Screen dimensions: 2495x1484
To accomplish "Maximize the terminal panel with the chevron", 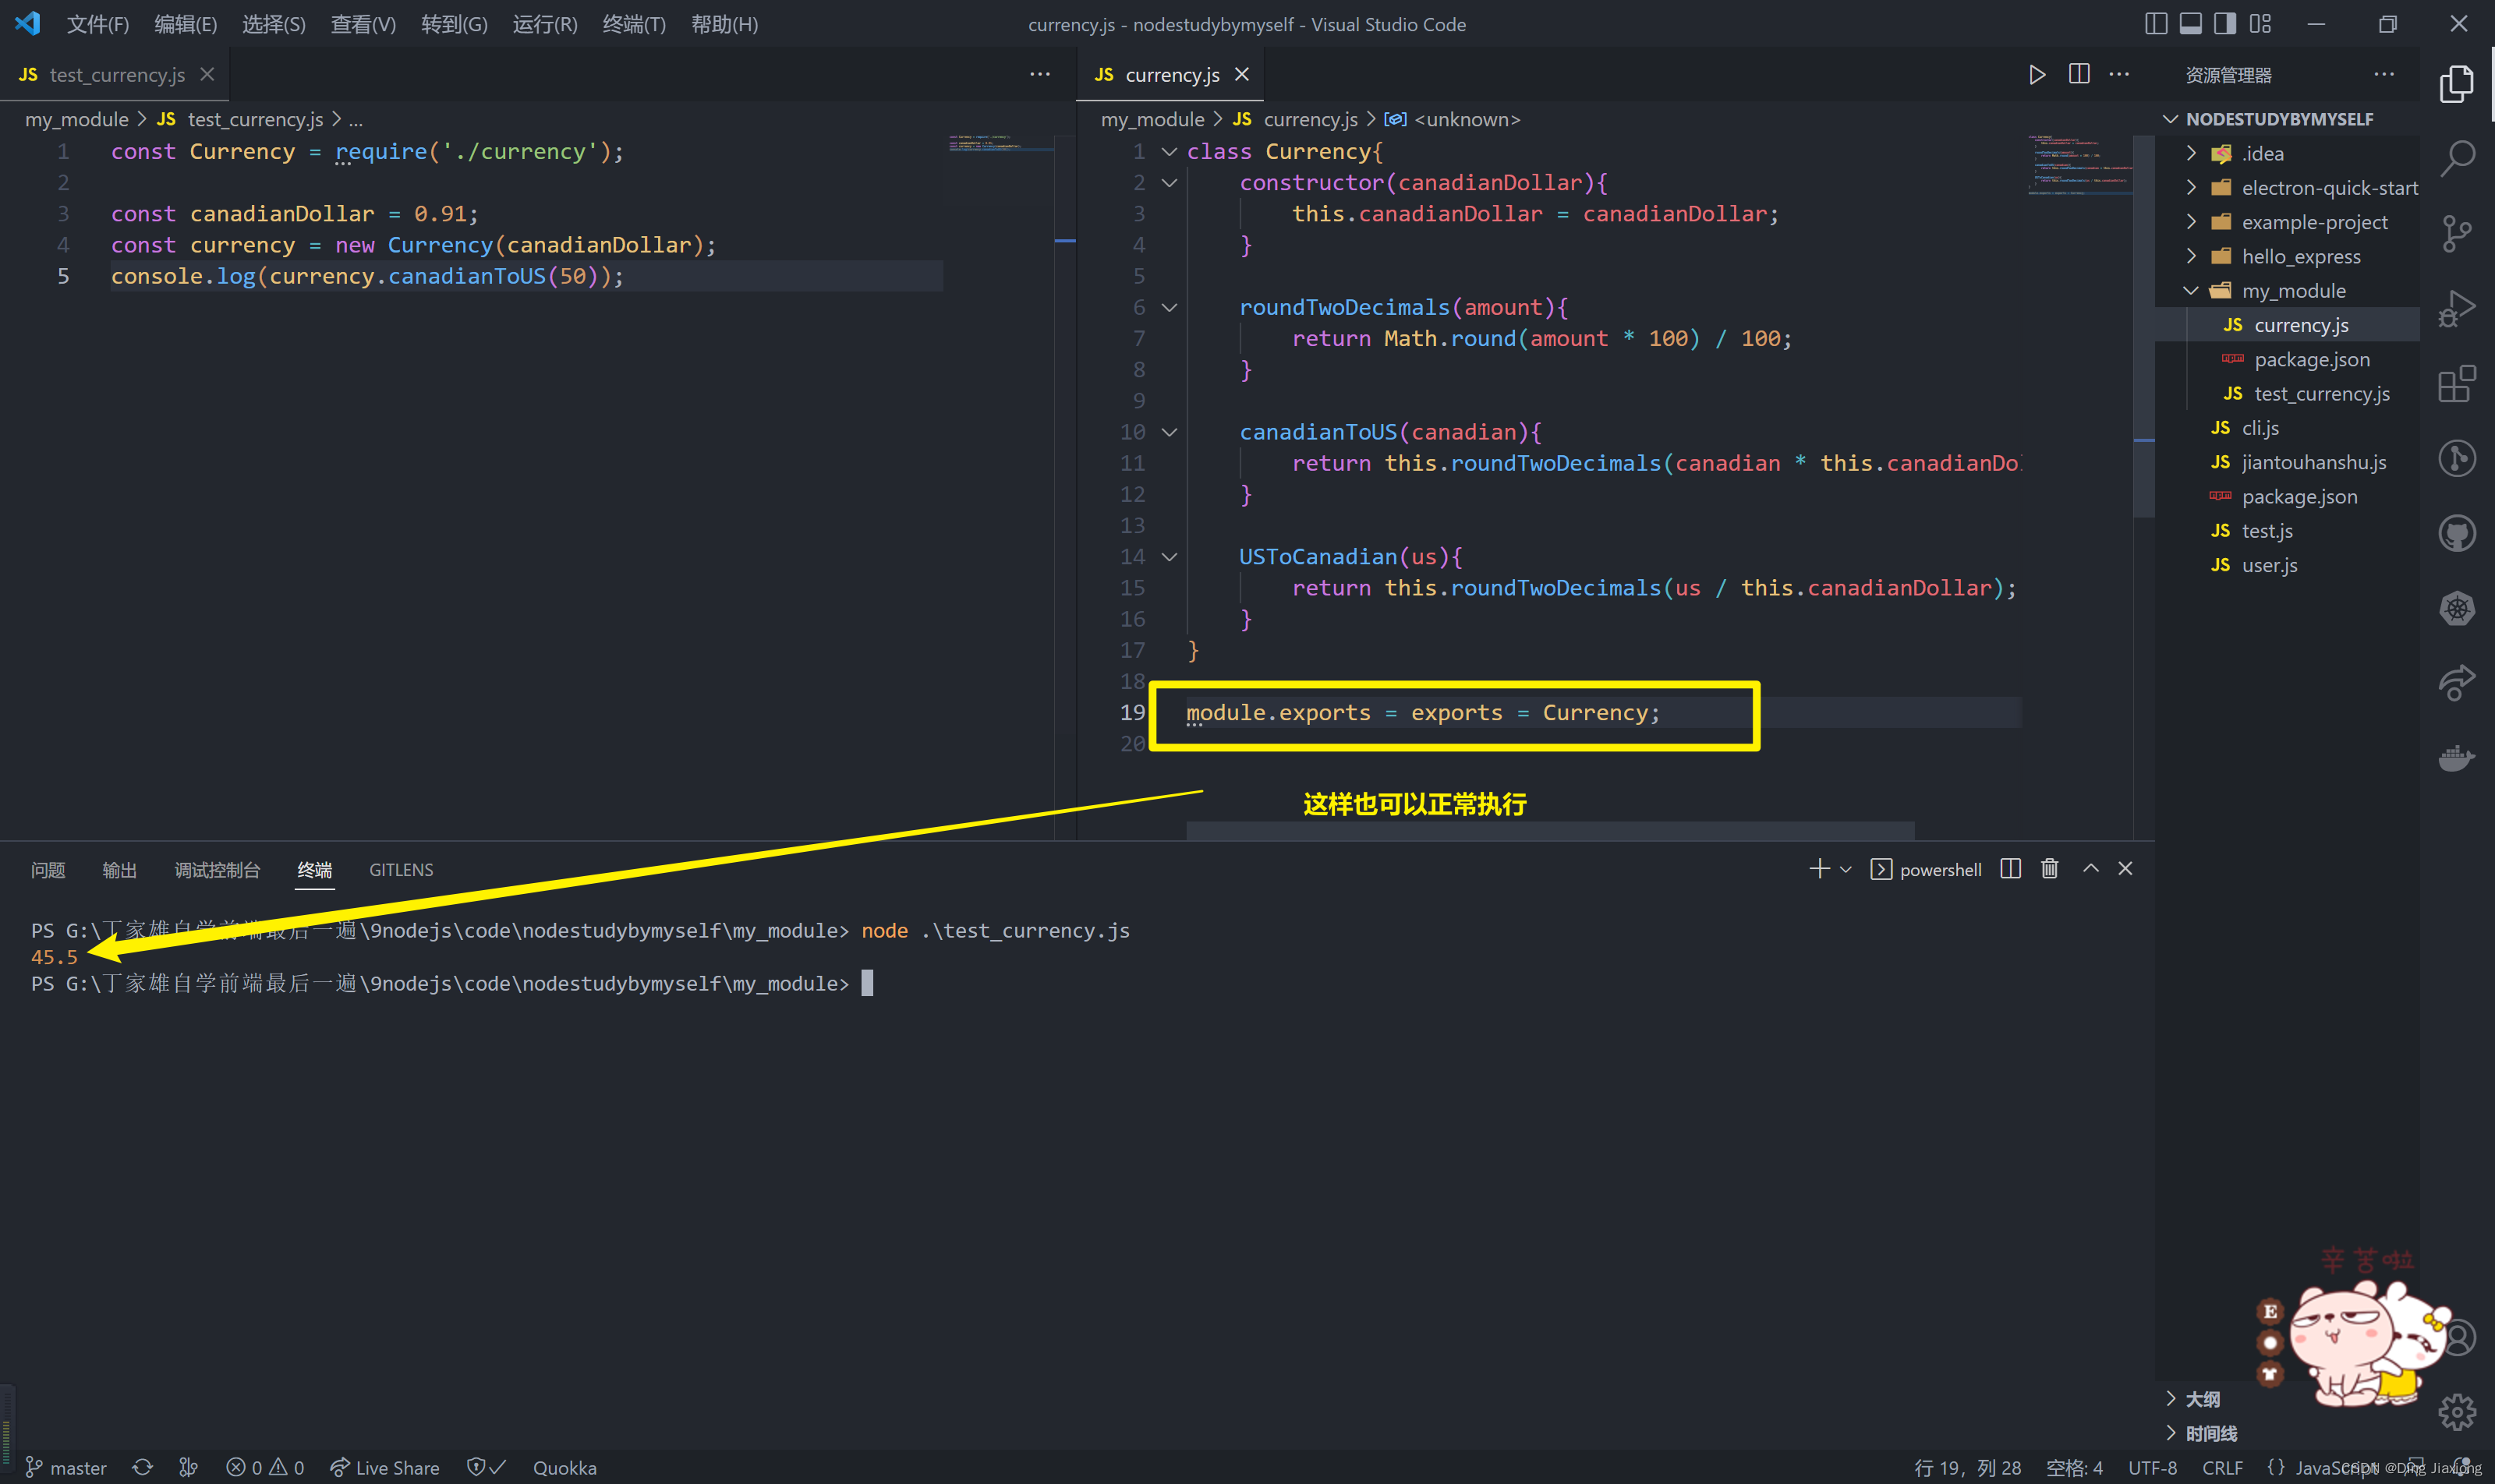I will tap(2091, 868).
